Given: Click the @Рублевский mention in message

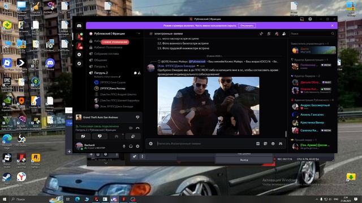Looking at the screenshot, I should (197, 61).
